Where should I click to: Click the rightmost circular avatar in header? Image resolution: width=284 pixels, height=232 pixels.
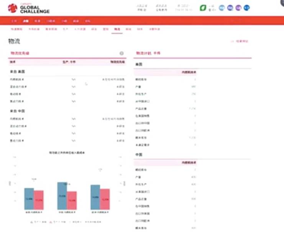tap(247, 8)
